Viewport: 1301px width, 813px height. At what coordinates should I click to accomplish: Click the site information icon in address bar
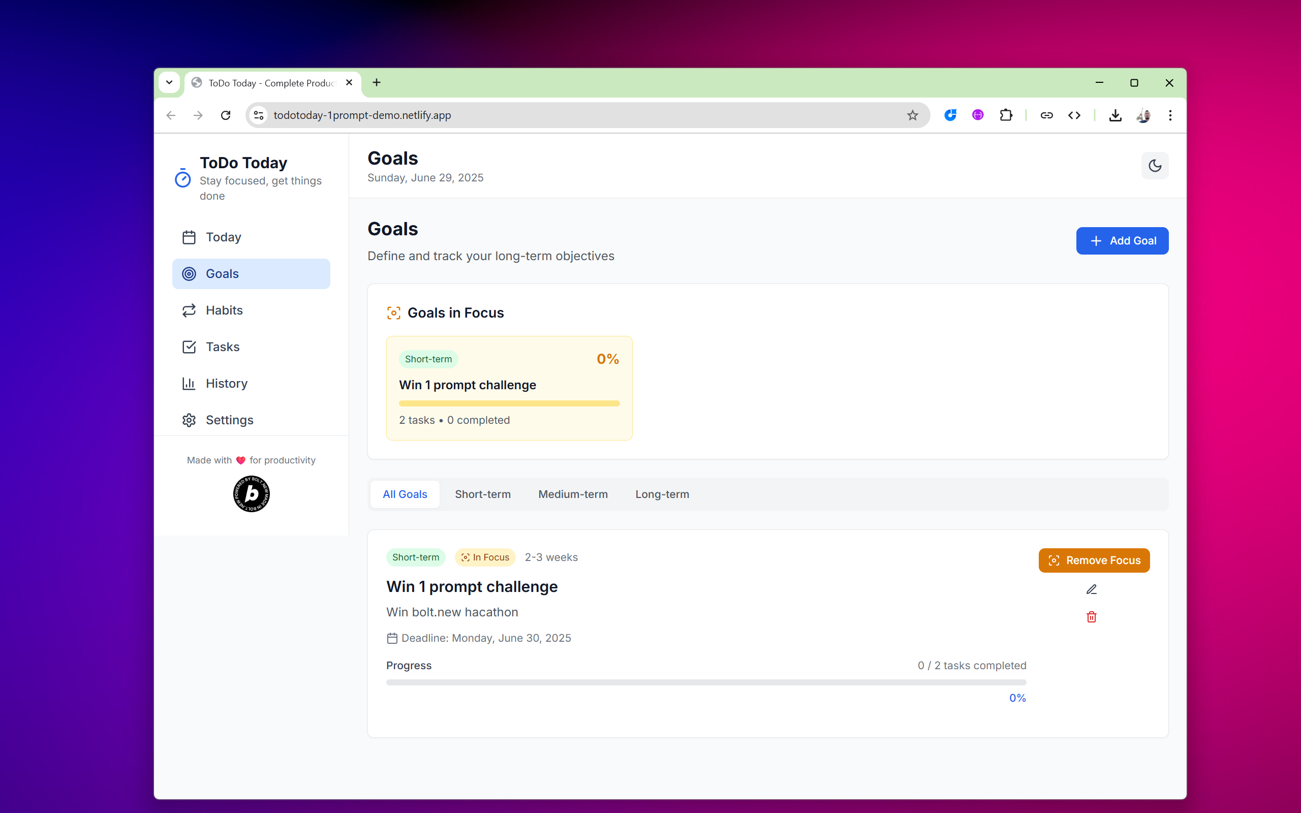[259, 115]
